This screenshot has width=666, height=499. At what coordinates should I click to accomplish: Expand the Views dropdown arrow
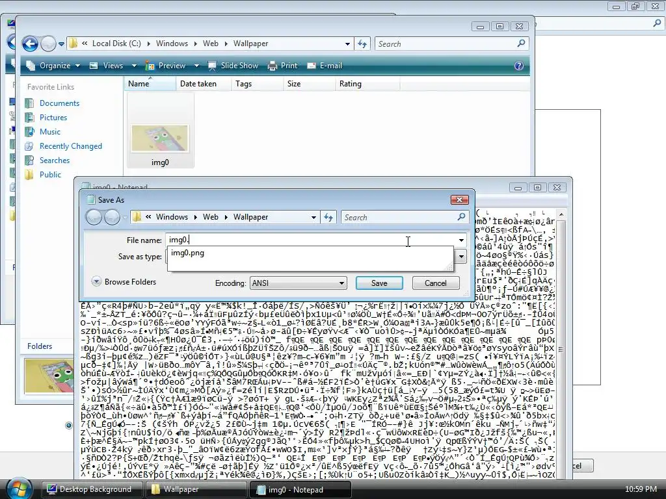[134, 66]
